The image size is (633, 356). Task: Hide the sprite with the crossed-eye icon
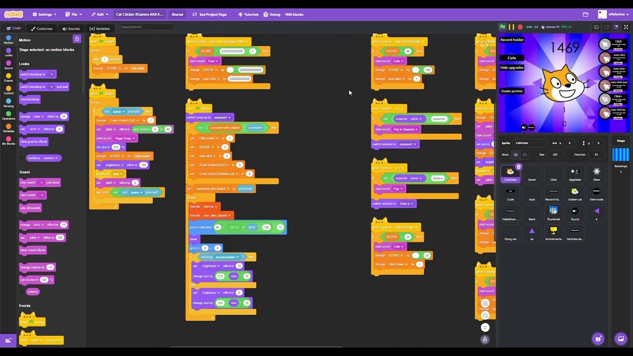click(525, 155)
